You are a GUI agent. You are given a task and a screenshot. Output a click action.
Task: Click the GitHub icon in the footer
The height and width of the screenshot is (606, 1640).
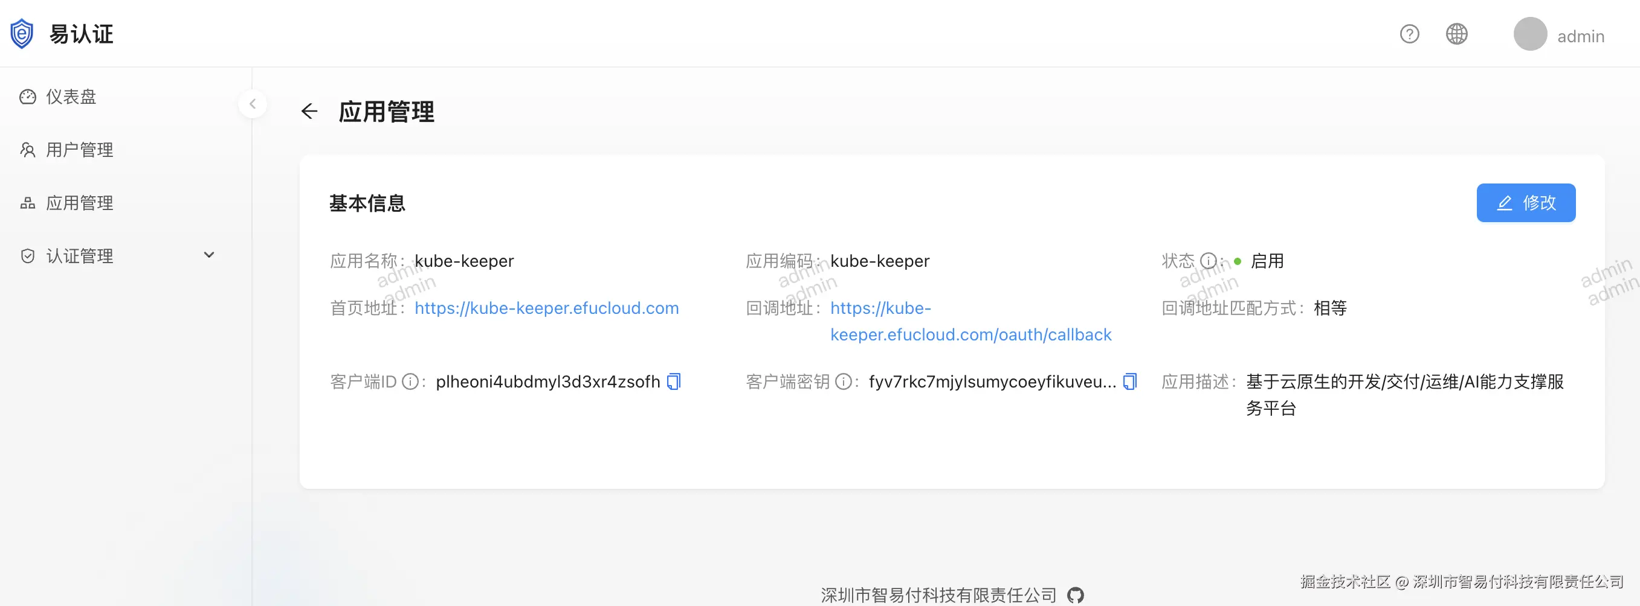1076,595
